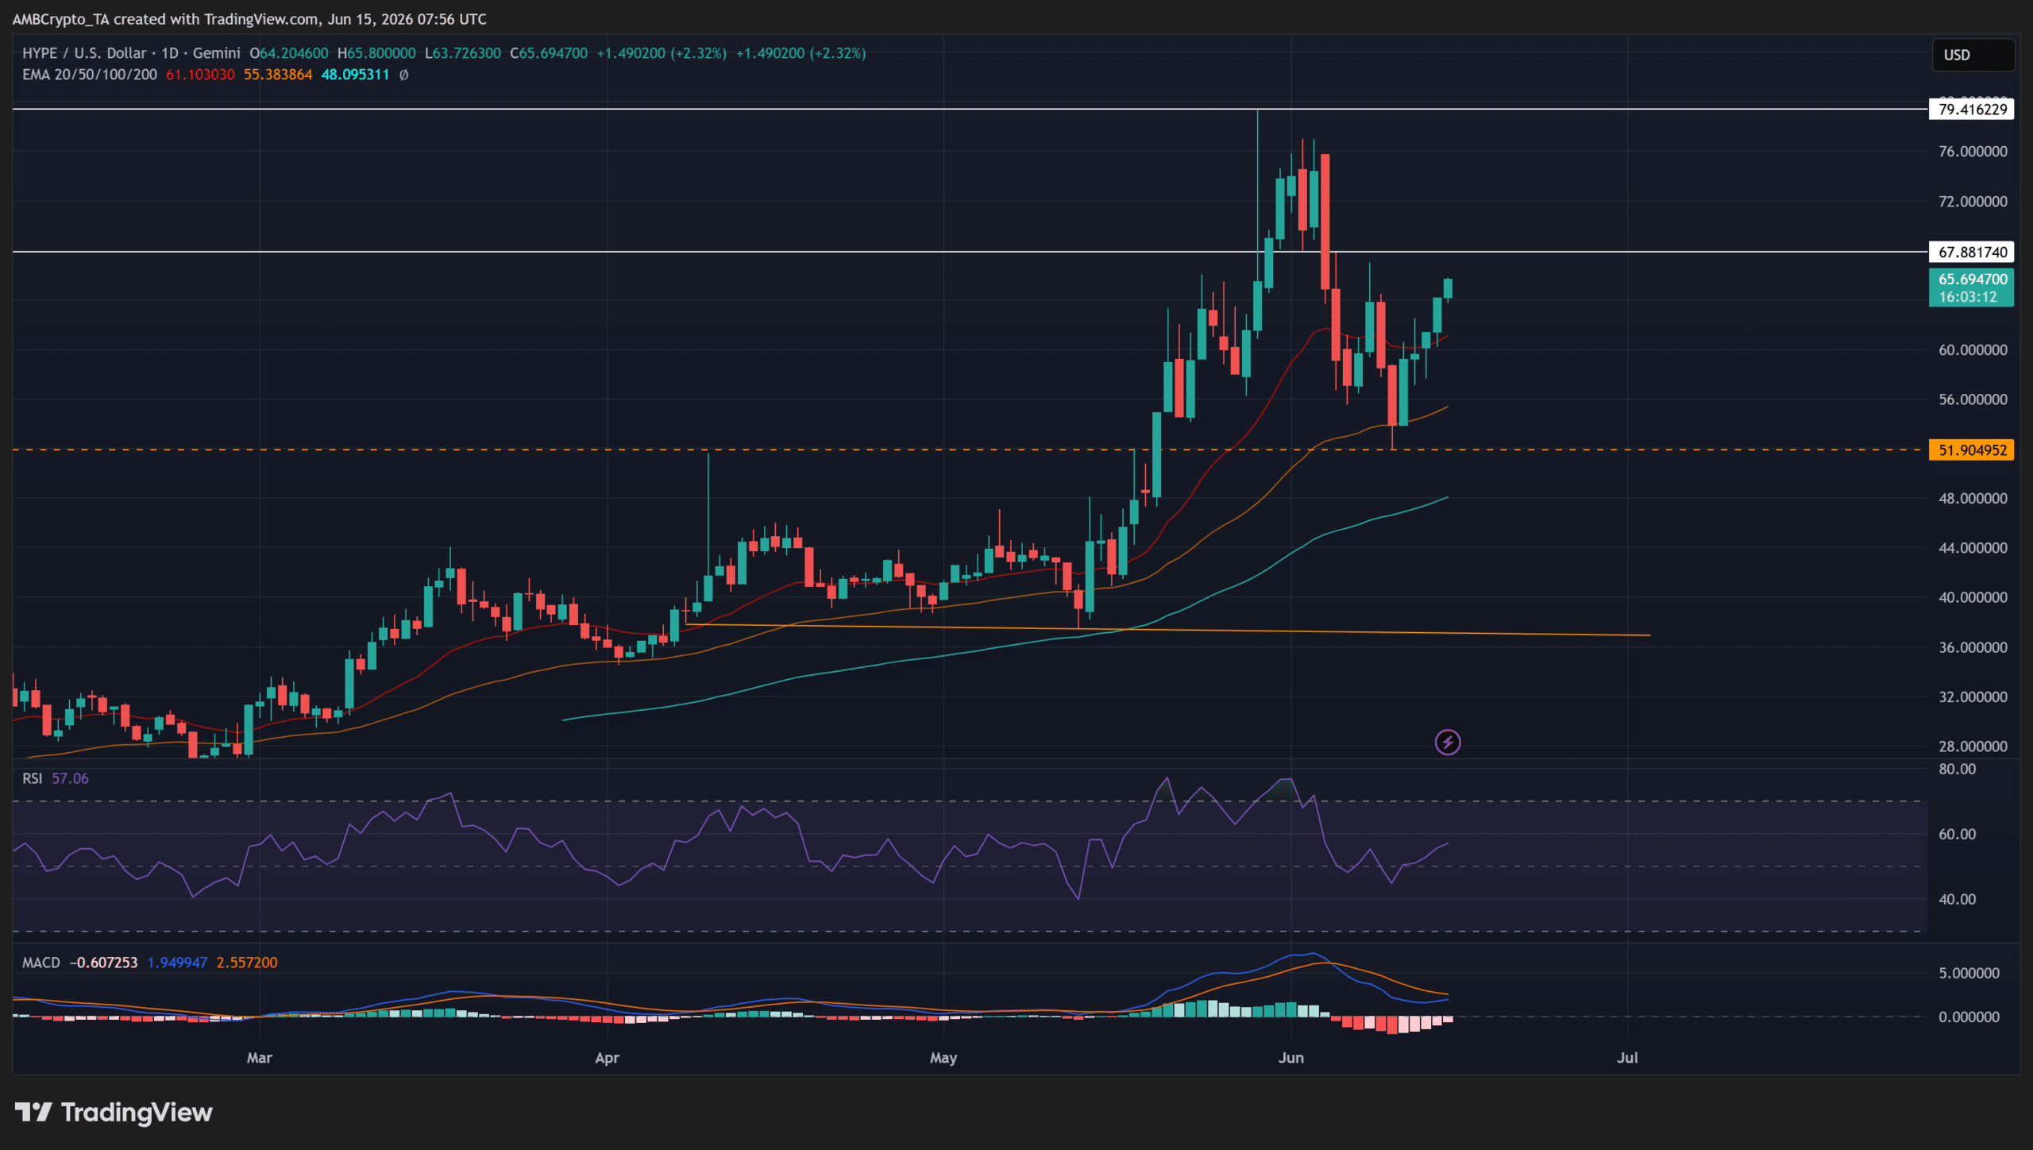The width and height of the screenshot is (2033, 1150).
Task: Select the RSI indicator label
Action: point(33,778)
